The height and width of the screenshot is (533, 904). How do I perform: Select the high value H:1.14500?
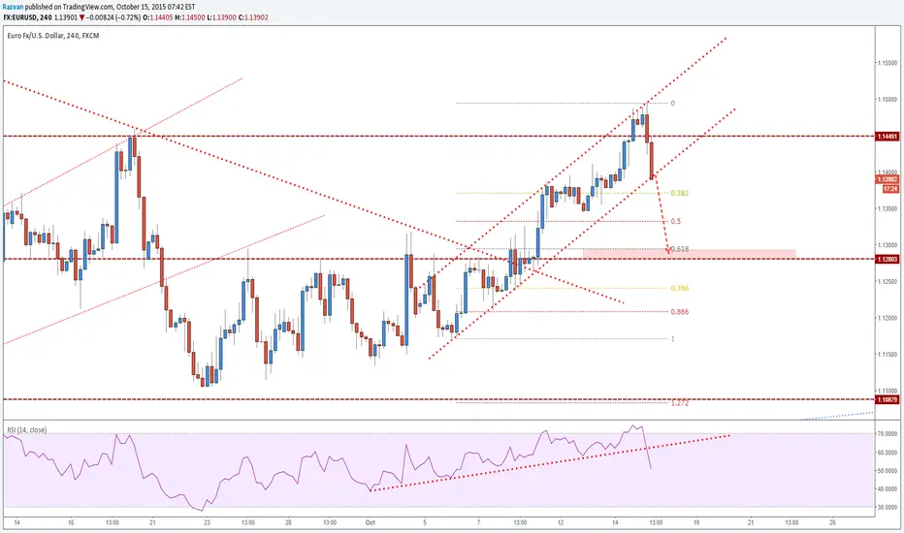(x=193, y=17)
